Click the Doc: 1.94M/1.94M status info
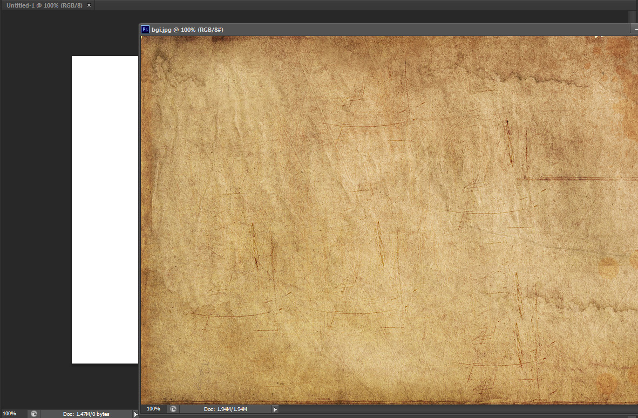The width and height of the screenshot is (638, 418). pyautogui.click(x=226, y=409)
